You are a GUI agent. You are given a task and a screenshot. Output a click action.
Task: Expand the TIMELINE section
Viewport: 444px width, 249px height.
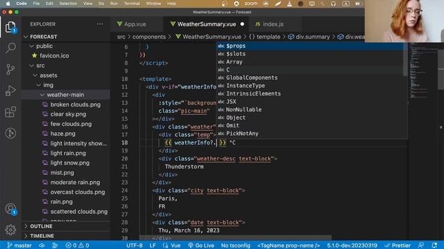66,236
